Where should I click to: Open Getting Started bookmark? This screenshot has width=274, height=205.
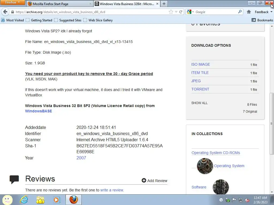tap(39, 20)
